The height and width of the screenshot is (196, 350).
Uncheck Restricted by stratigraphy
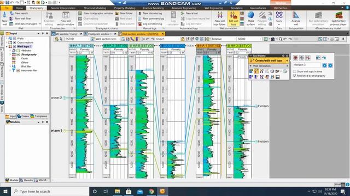(x=295, y=76)
